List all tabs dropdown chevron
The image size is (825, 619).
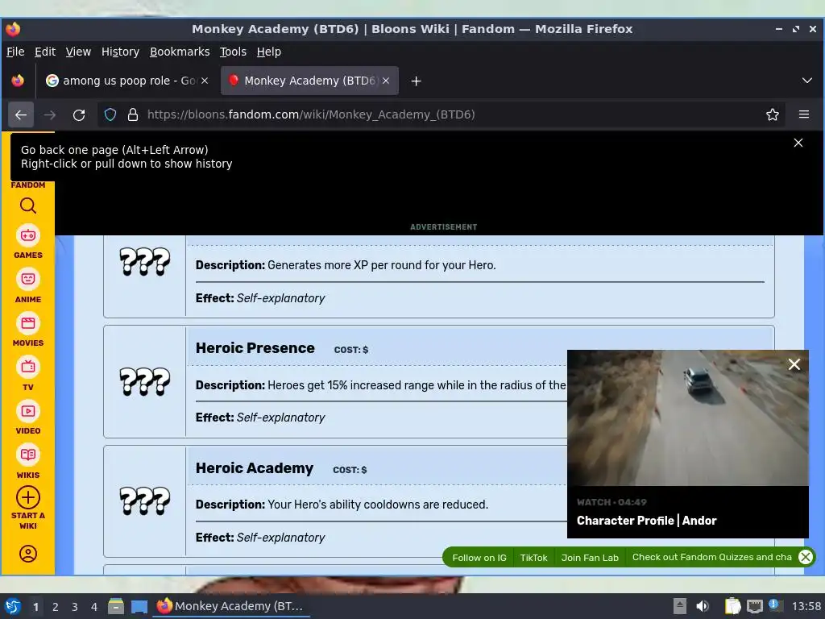(x=806, y=81)
